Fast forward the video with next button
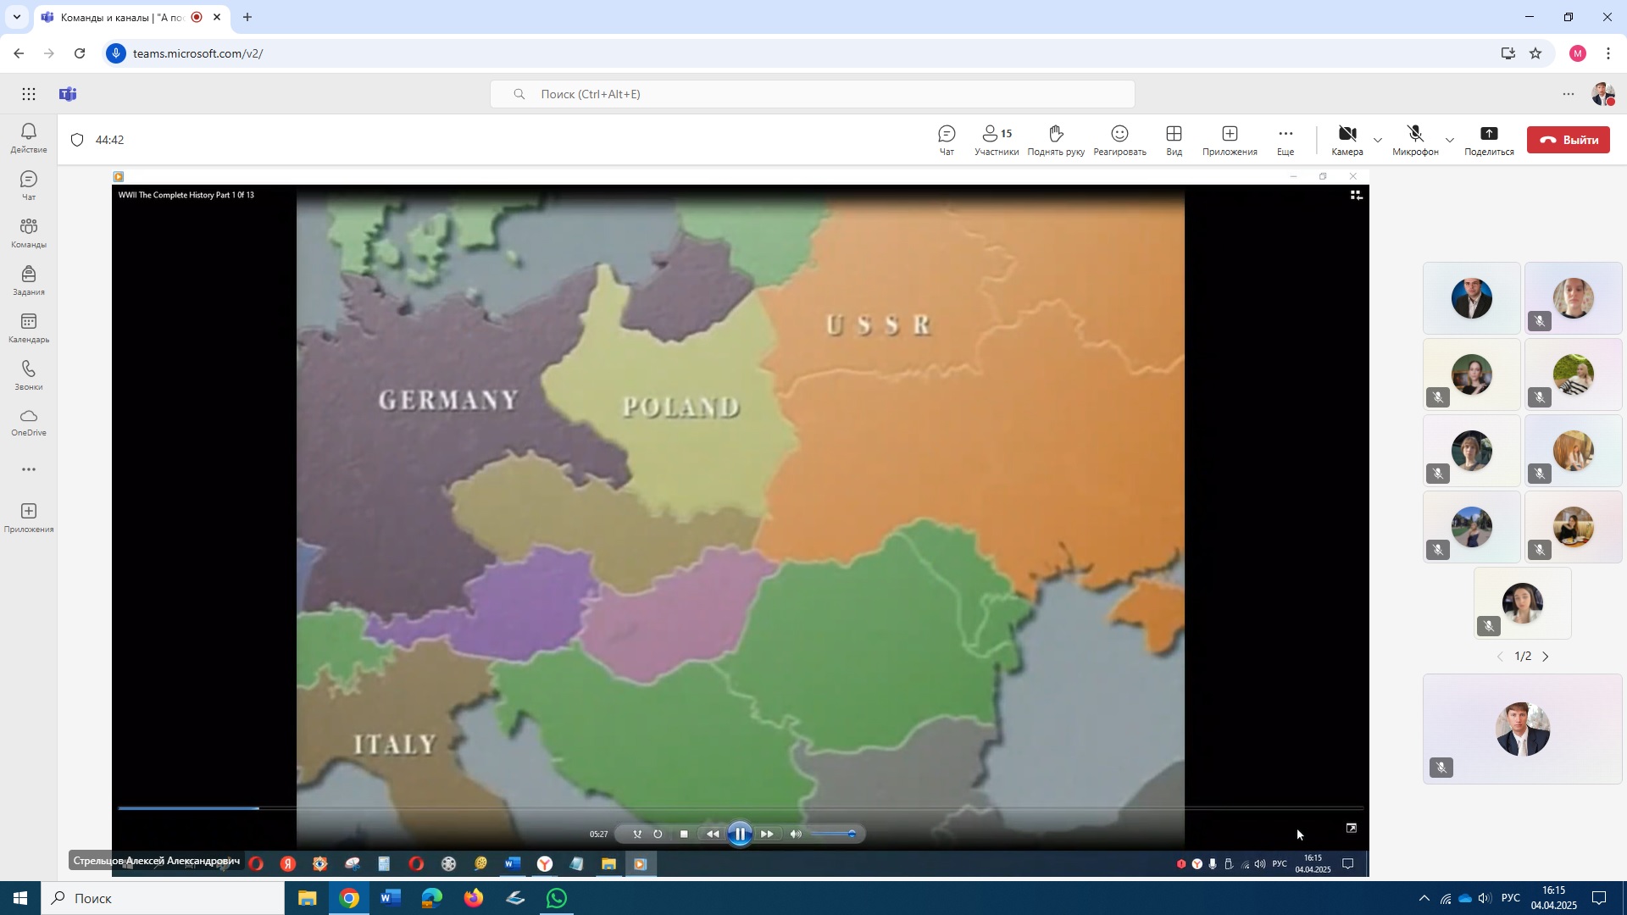Image resolution: width=1627 pixels, height=915 pixels. 767,834
